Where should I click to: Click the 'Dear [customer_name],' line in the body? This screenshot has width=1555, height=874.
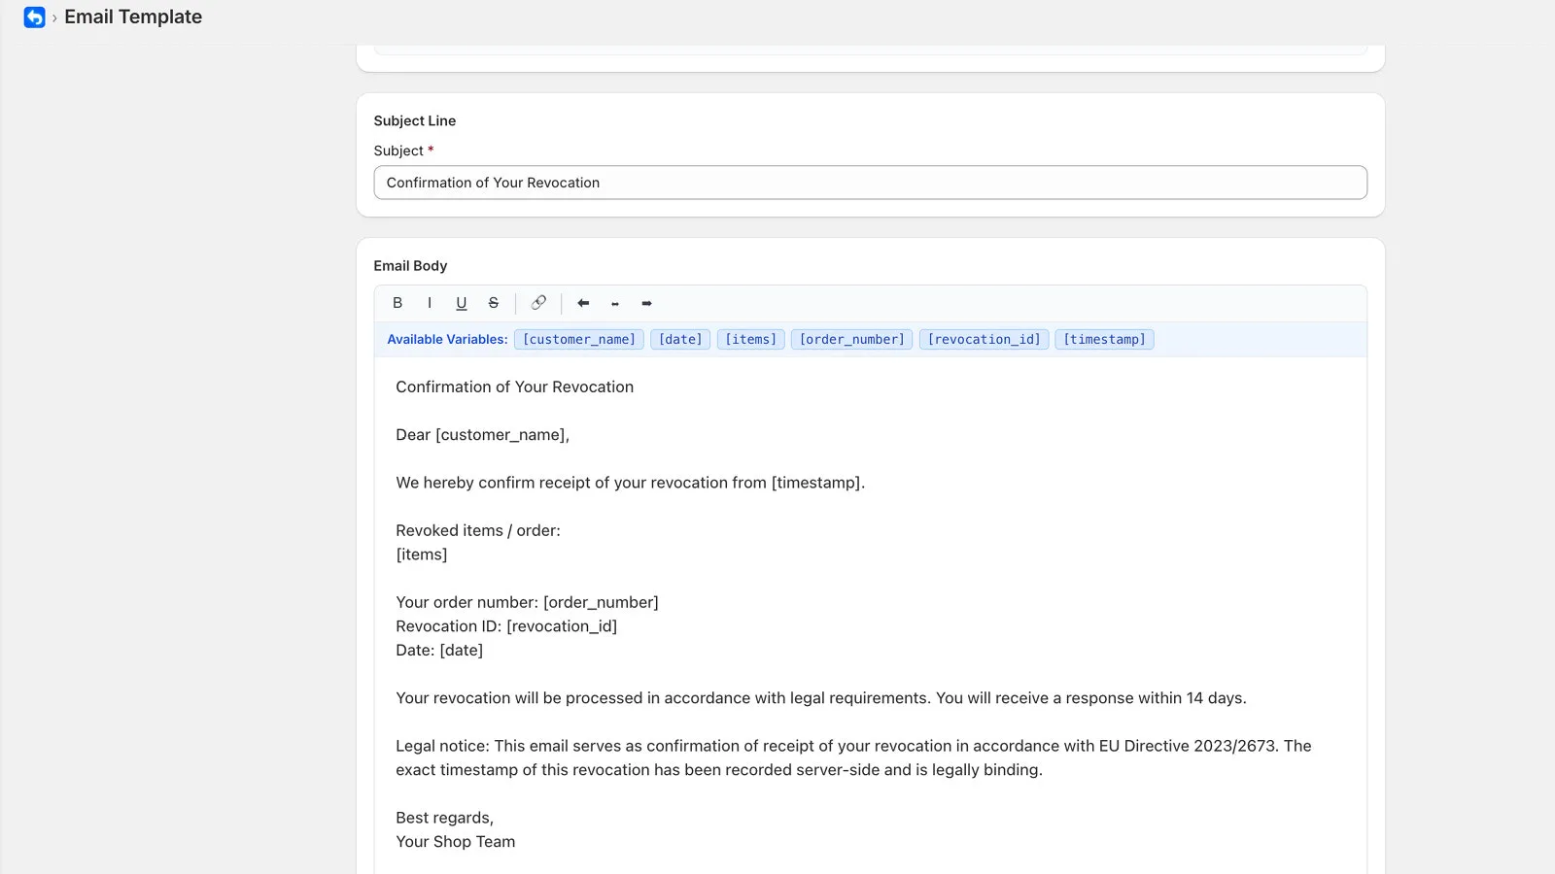[482, 435]
